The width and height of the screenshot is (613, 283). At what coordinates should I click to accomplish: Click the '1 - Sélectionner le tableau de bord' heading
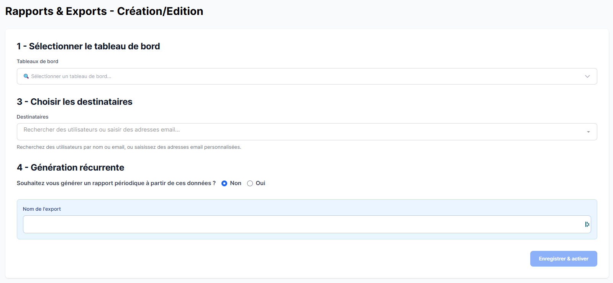(x=89, y=47)
